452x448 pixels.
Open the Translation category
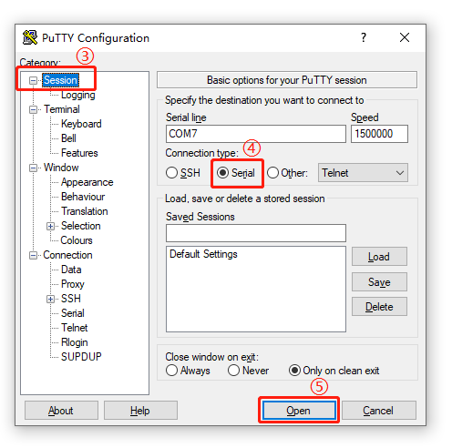tap(85, 211)
